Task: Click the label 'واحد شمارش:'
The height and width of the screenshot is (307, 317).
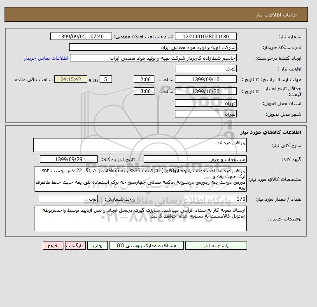Action: [119, 199]
